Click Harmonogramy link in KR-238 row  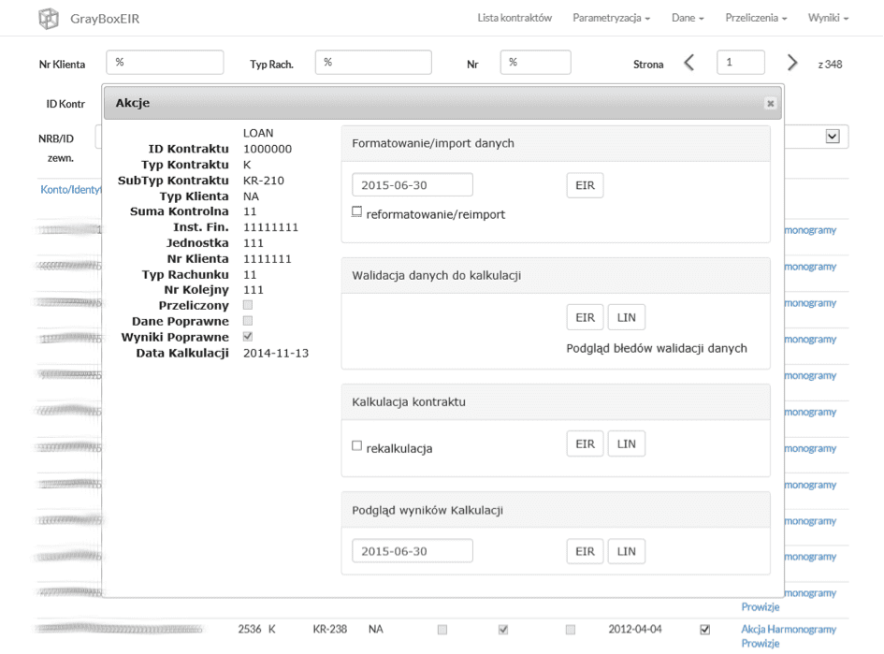pos(802,629)
